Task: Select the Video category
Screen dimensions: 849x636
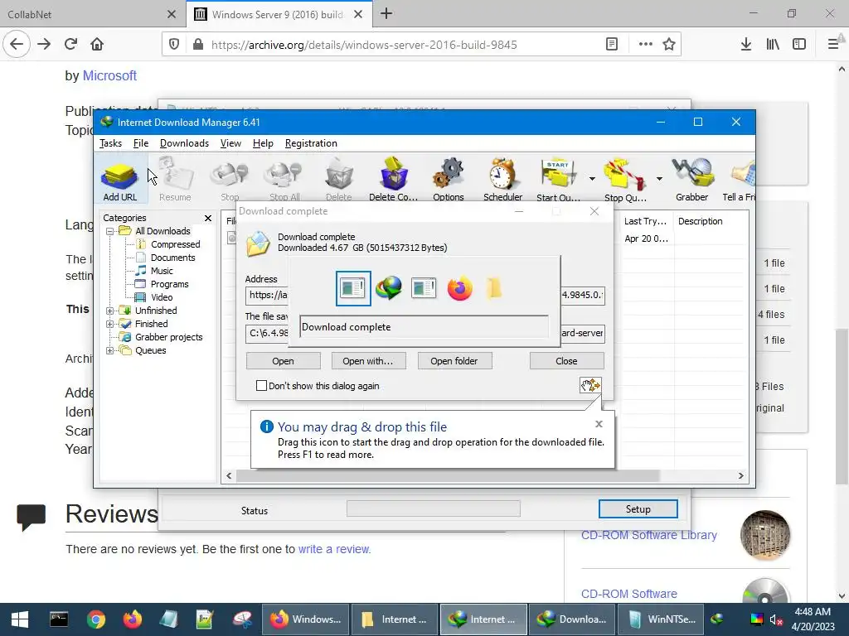Action: [162, 297]
